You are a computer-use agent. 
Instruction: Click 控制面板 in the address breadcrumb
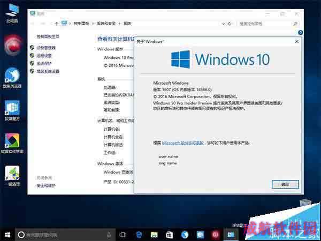(81, 24)
